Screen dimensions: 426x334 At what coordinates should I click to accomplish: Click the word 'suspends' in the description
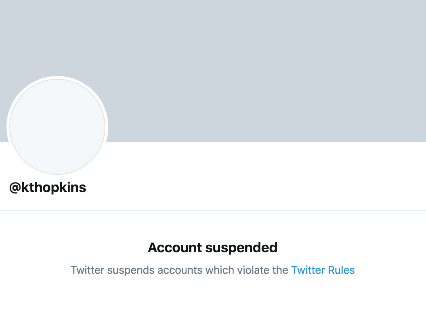pos(131,270)
